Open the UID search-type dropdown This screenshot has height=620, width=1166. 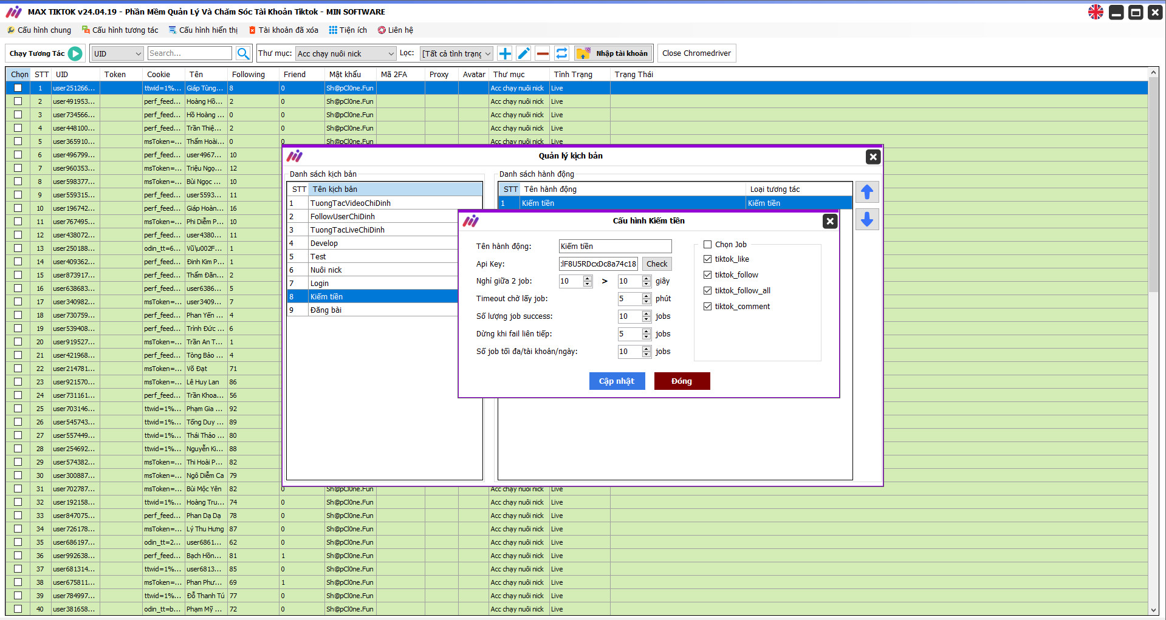(x=117, y=53)
